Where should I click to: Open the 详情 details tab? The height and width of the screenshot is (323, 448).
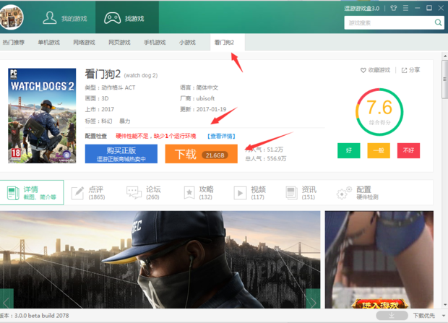(x=32, y=192)
